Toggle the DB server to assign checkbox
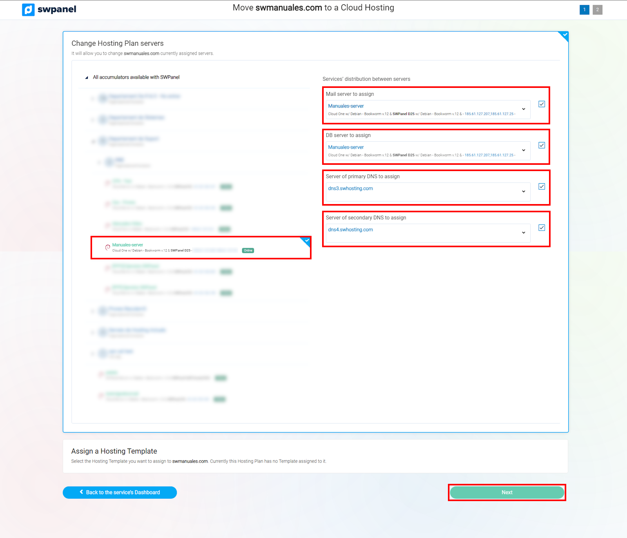627x538 pixels. [x=542, y=145]
